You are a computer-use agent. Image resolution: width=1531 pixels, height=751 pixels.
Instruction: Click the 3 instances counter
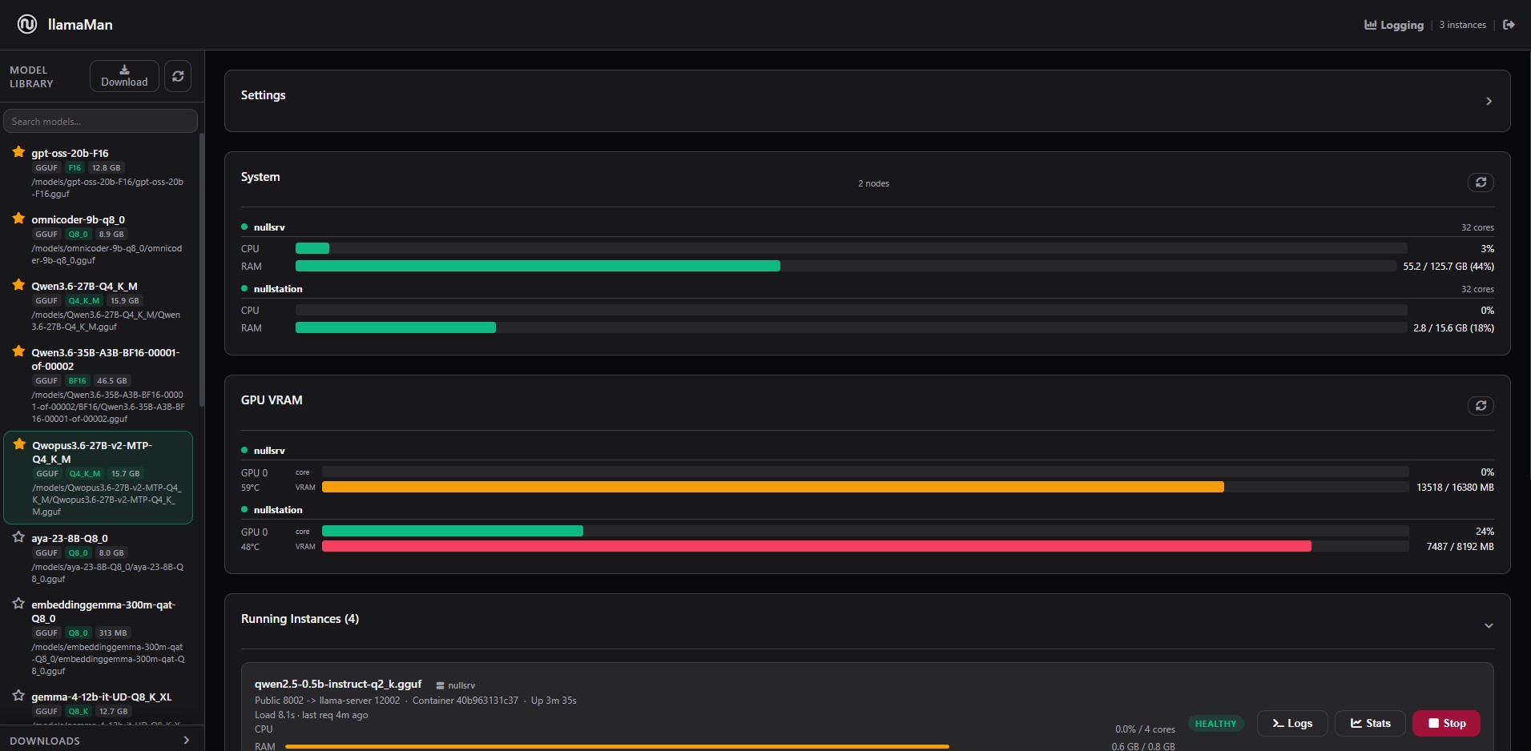click(x=1462, y=25)
